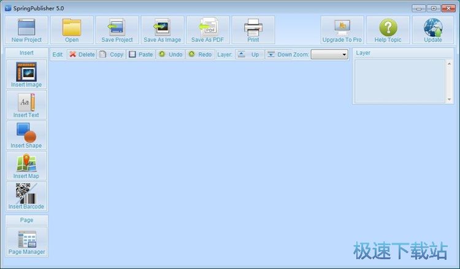Screen dimensions: 460x269
Task: Click Upgrade To Pro
Action: point(342,30)
